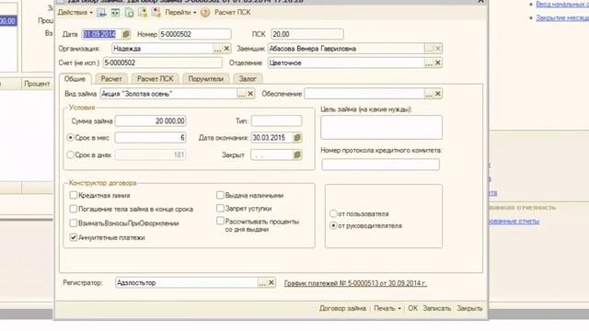
Task: Open help via question mark icon
Action: click(x=205, y=13)
